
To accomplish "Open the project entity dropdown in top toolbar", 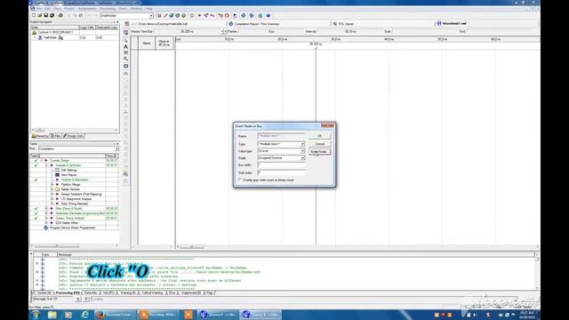I will [x=151, y=16].
